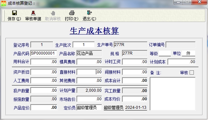This screenshot has width=208, height=120.
Task: Click the 打印(P) printer icon
Action: (72, 13)
